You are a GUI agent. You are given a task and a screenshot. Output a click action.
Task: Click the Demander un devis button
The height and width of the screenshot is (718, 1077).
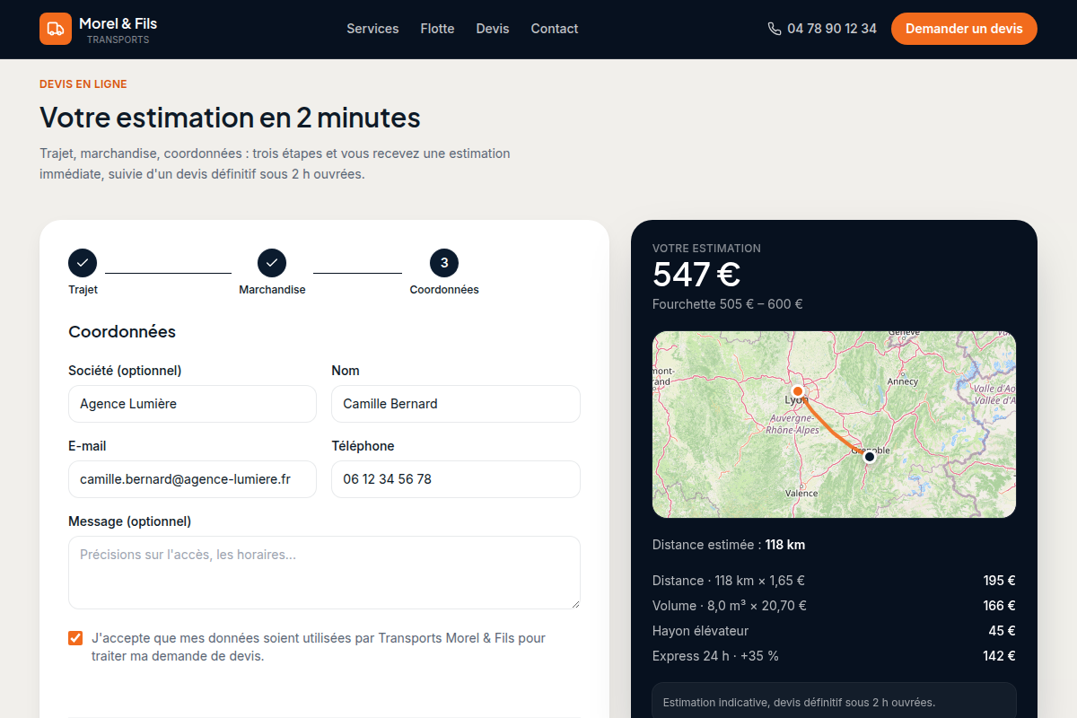(964, 29)
